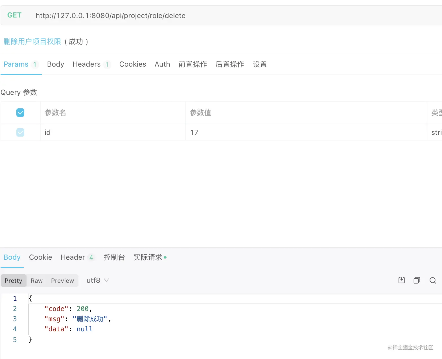The image size is (442, 359).
Task: Open the 前置操作 tab
Action: pos(193,64)
